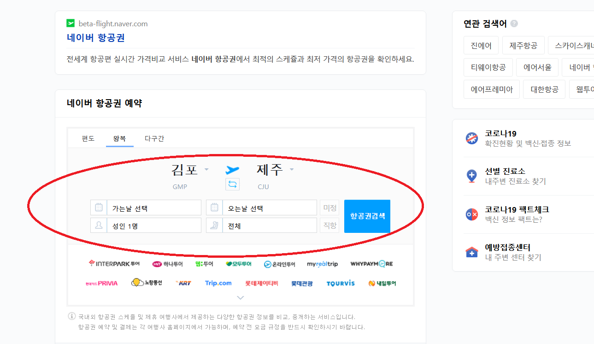Select the 티웨이항공 related search tag
The height and width of the screenshot is (344, 594).
pyautogui.click(x=488, y=67)
